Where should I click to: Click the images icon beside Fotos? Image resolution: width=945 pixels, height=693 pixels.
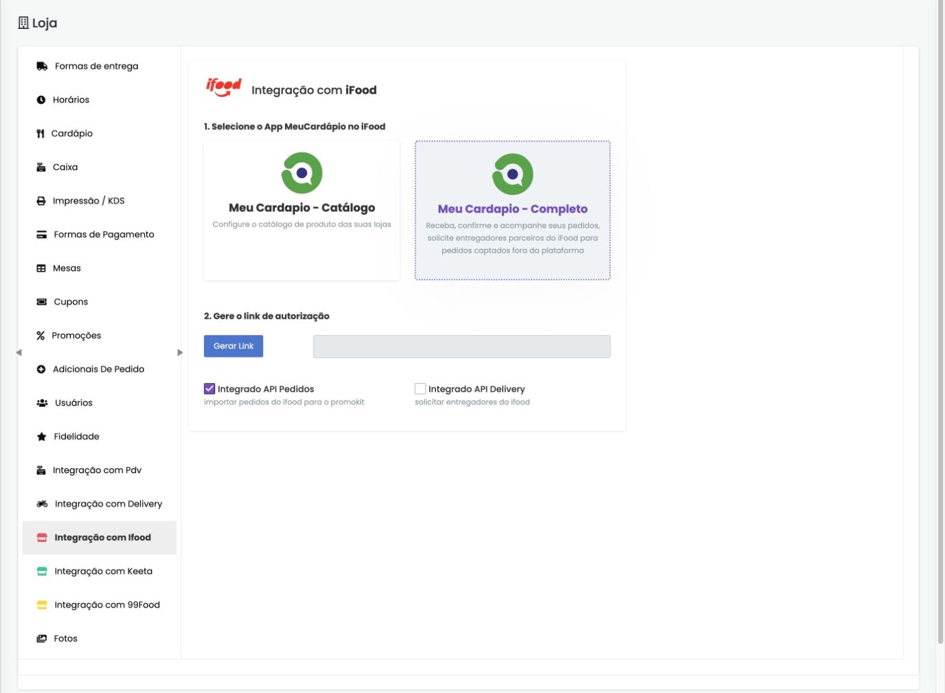click(42, 638)
